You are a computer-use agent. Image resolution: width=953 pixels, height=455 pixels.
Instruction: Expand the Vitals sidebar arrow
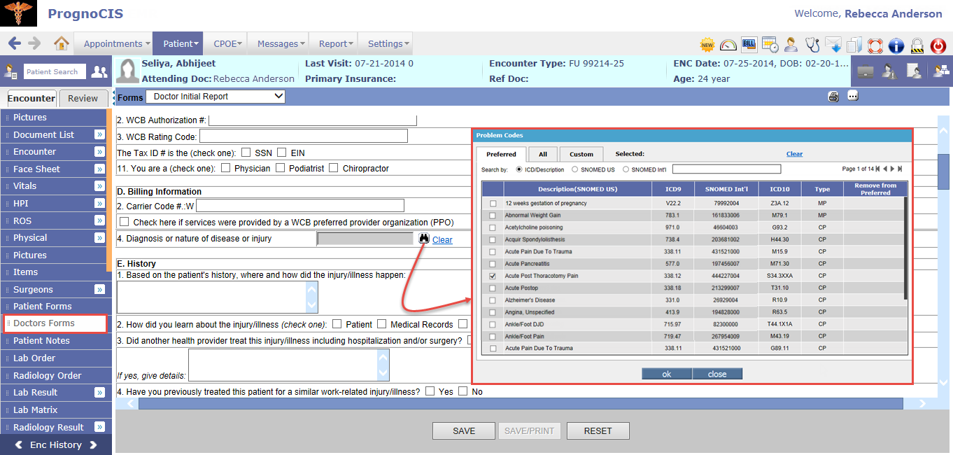coord(99,186)
